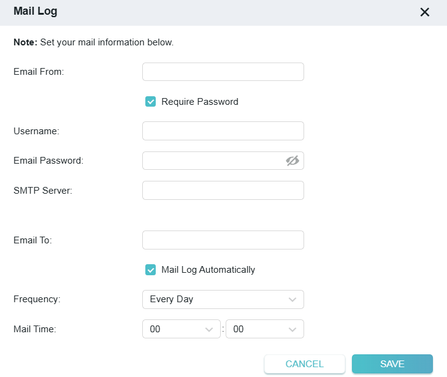This screenshot has width=447, height=377.
Task: Click the Mail Time hour chevron arrow
Action: tap(208, 329)
